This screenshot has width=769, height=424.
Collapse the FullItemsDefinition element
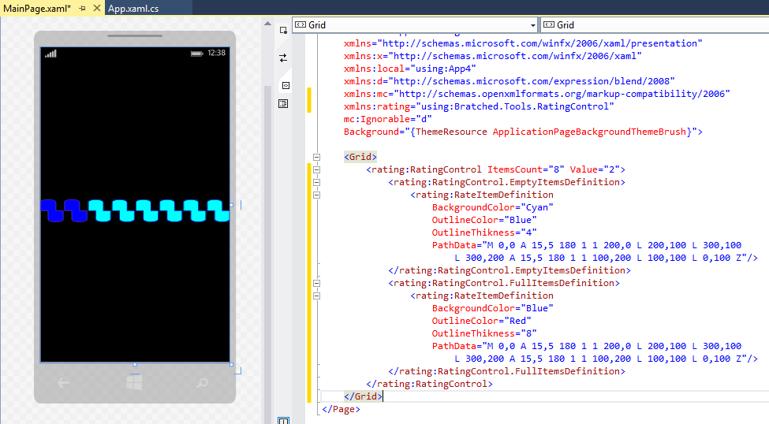[x=317, y=283]
